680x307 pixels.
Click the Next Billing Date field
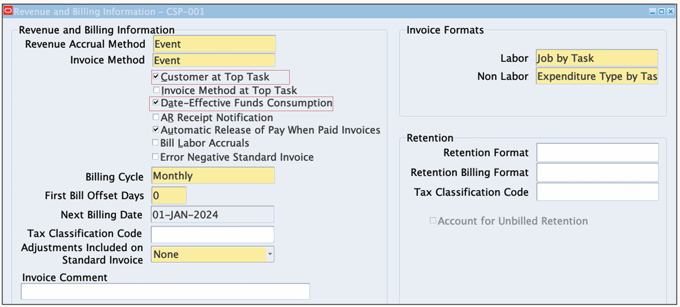point(212,214)
